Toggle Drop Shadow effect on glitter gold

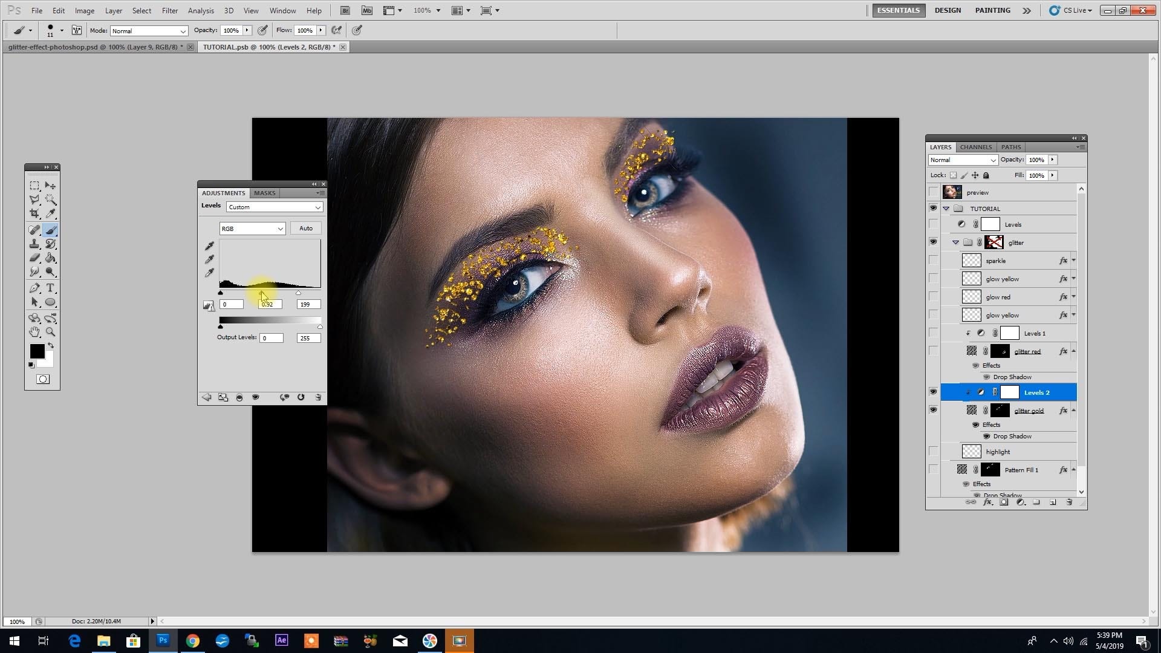[987, 437]
